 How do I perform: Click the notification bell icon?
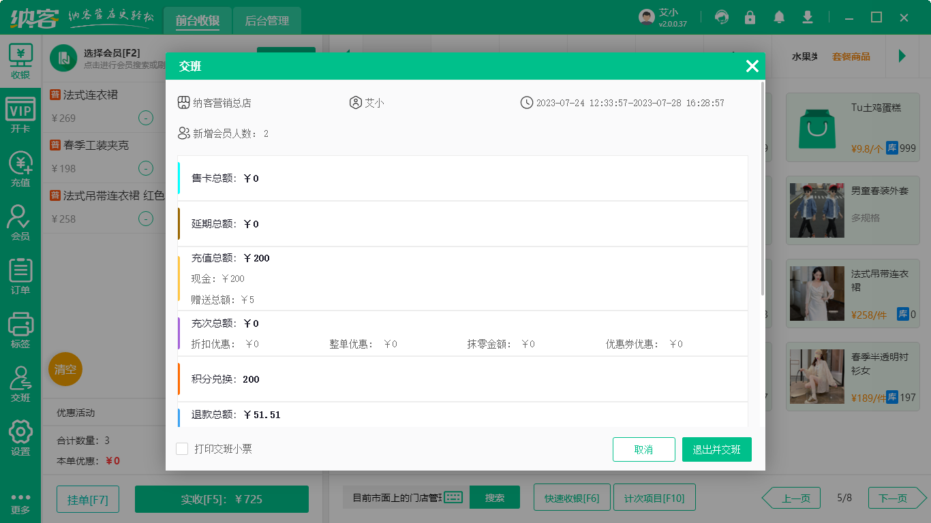[x=779, y=16]
